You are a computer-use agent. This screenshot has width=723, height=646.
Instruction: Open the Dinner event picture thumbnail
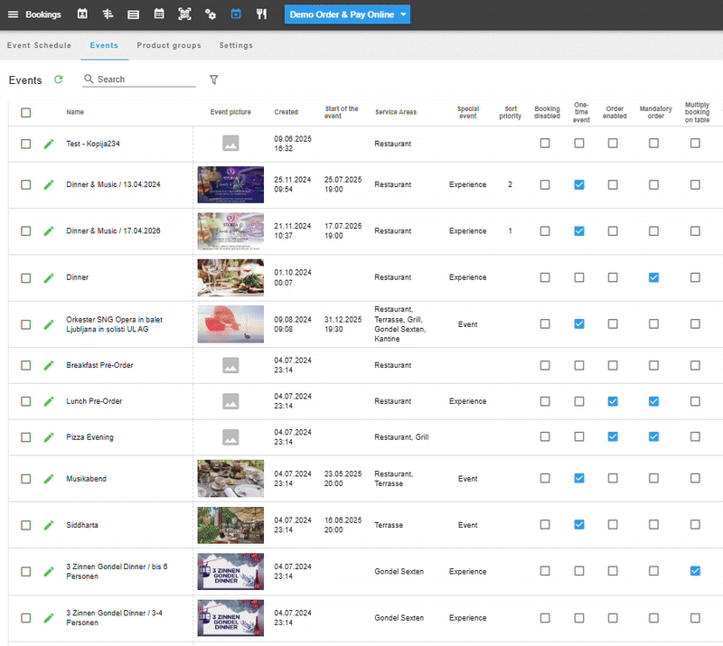[x=230, y=277]
